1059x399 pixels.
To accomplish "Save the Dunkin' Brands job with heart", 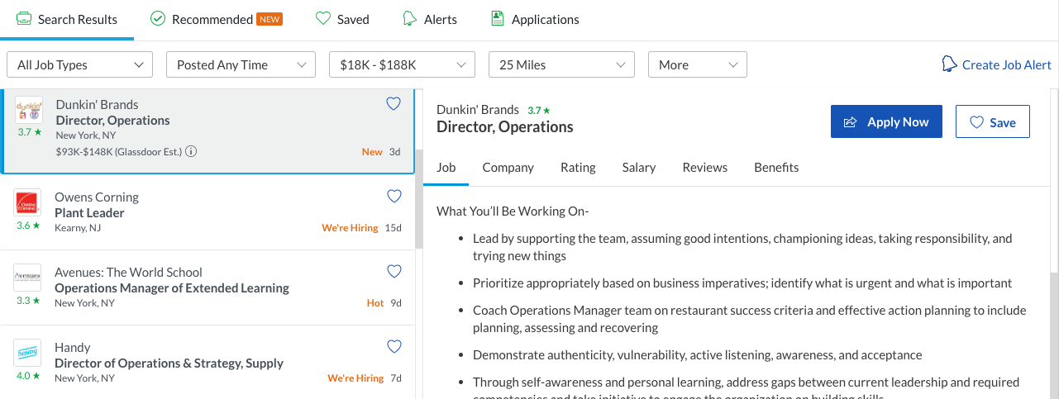I will (394, 104).
